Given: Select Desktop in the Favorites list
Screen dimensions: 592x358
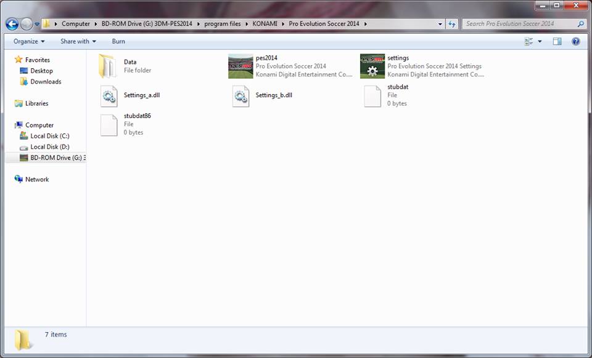Looking at the screenshot, I should click(x=41, y=71).
